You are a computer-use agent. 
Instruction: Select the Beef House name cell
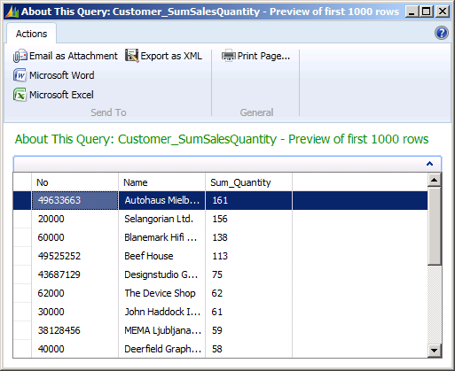pyautogui.click(x=161, y=256)
